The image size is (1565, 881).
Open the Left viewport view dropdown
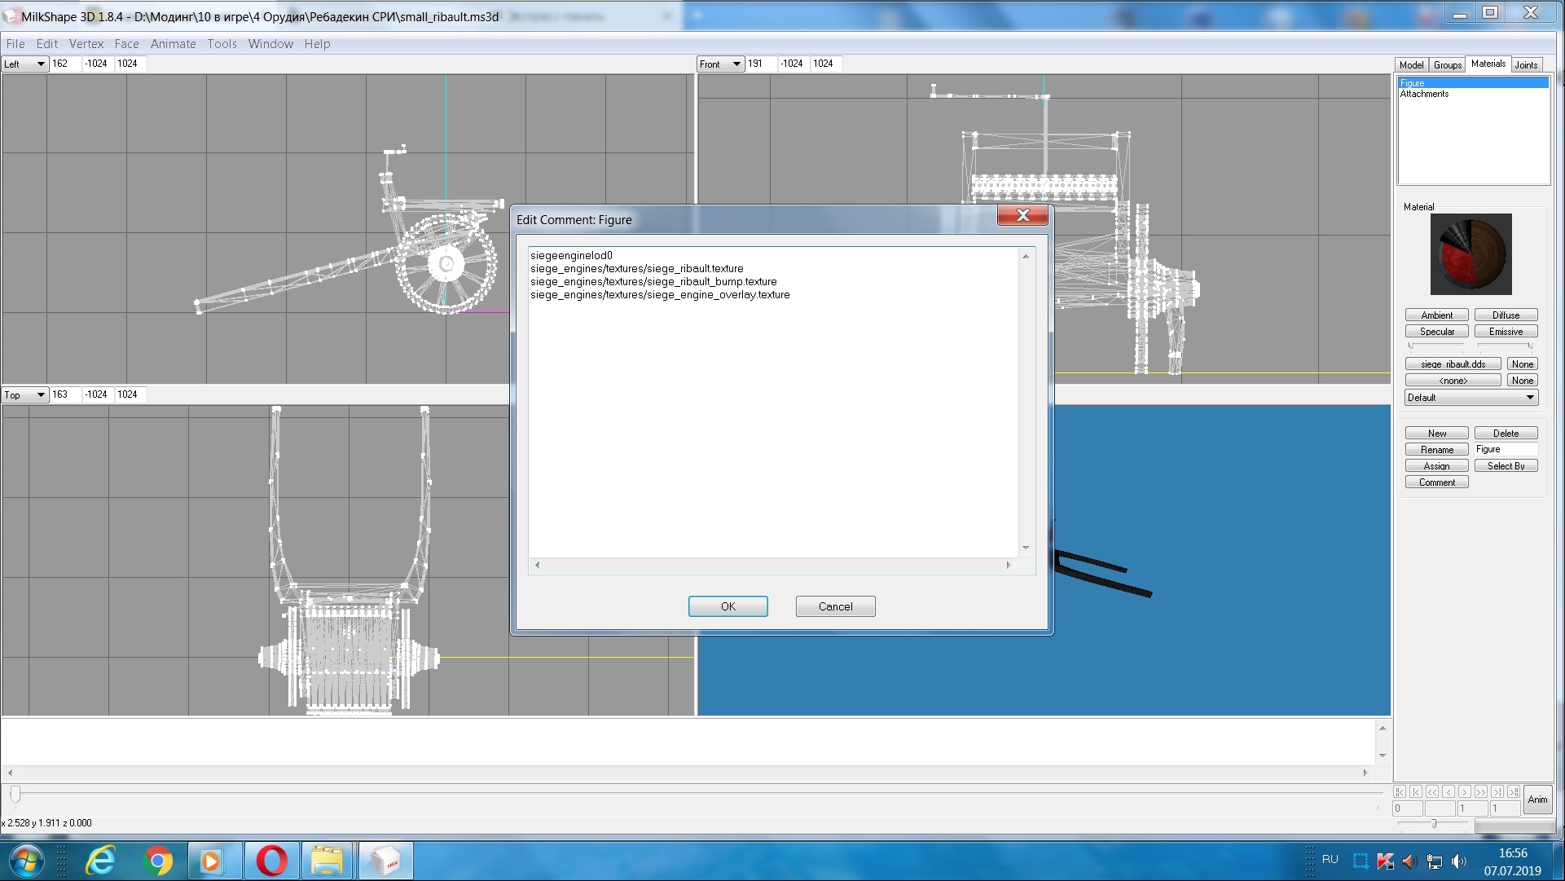25,64
